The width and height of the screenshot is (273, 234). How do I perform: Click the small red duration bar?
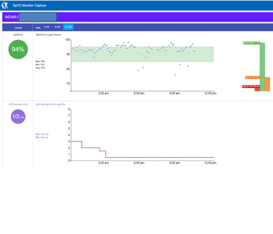pyautogui.click(x=257, y=89)
